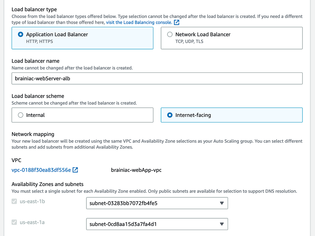The image size is (315, 236).
Task: Select the Application Load Balancer radio option
Action: [x=20, y=34]
